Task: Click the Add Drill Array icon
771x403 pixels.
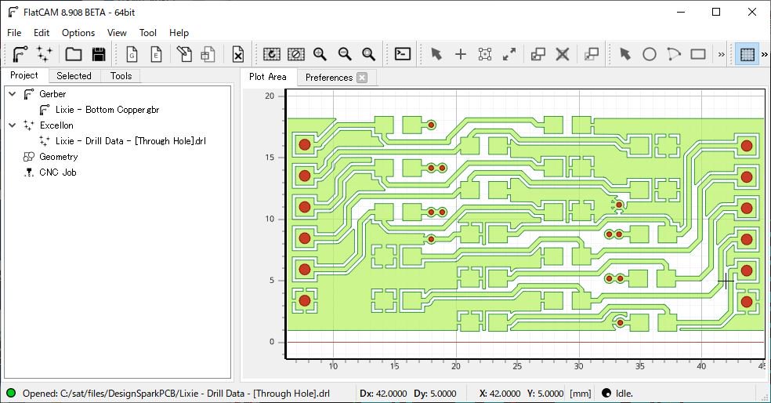Action: 485,54
